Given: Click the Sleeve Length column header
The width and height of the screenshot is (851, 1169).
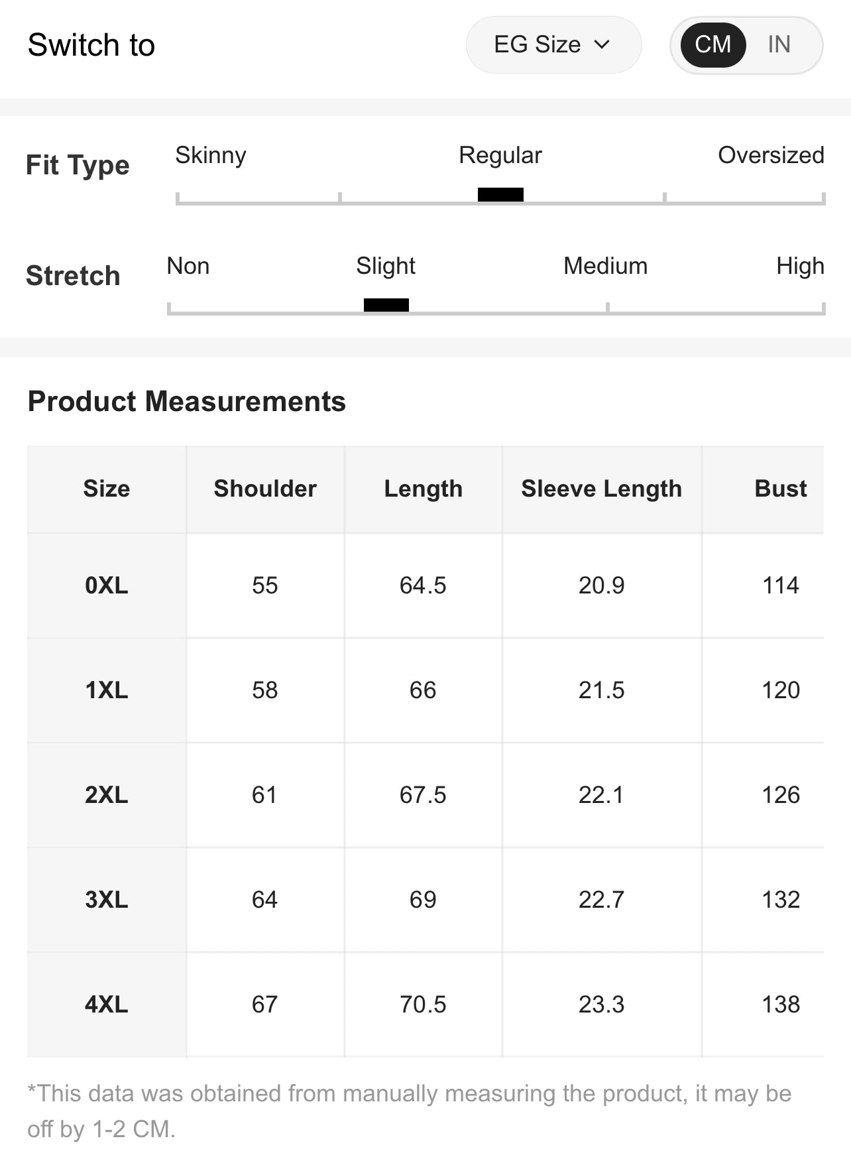Looking at the screenshot, I should 601,489.
